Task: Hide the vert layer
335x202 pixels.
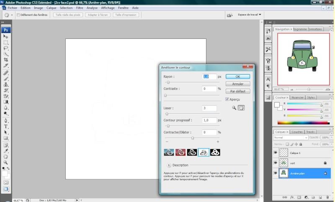Action: pos(276,163)
